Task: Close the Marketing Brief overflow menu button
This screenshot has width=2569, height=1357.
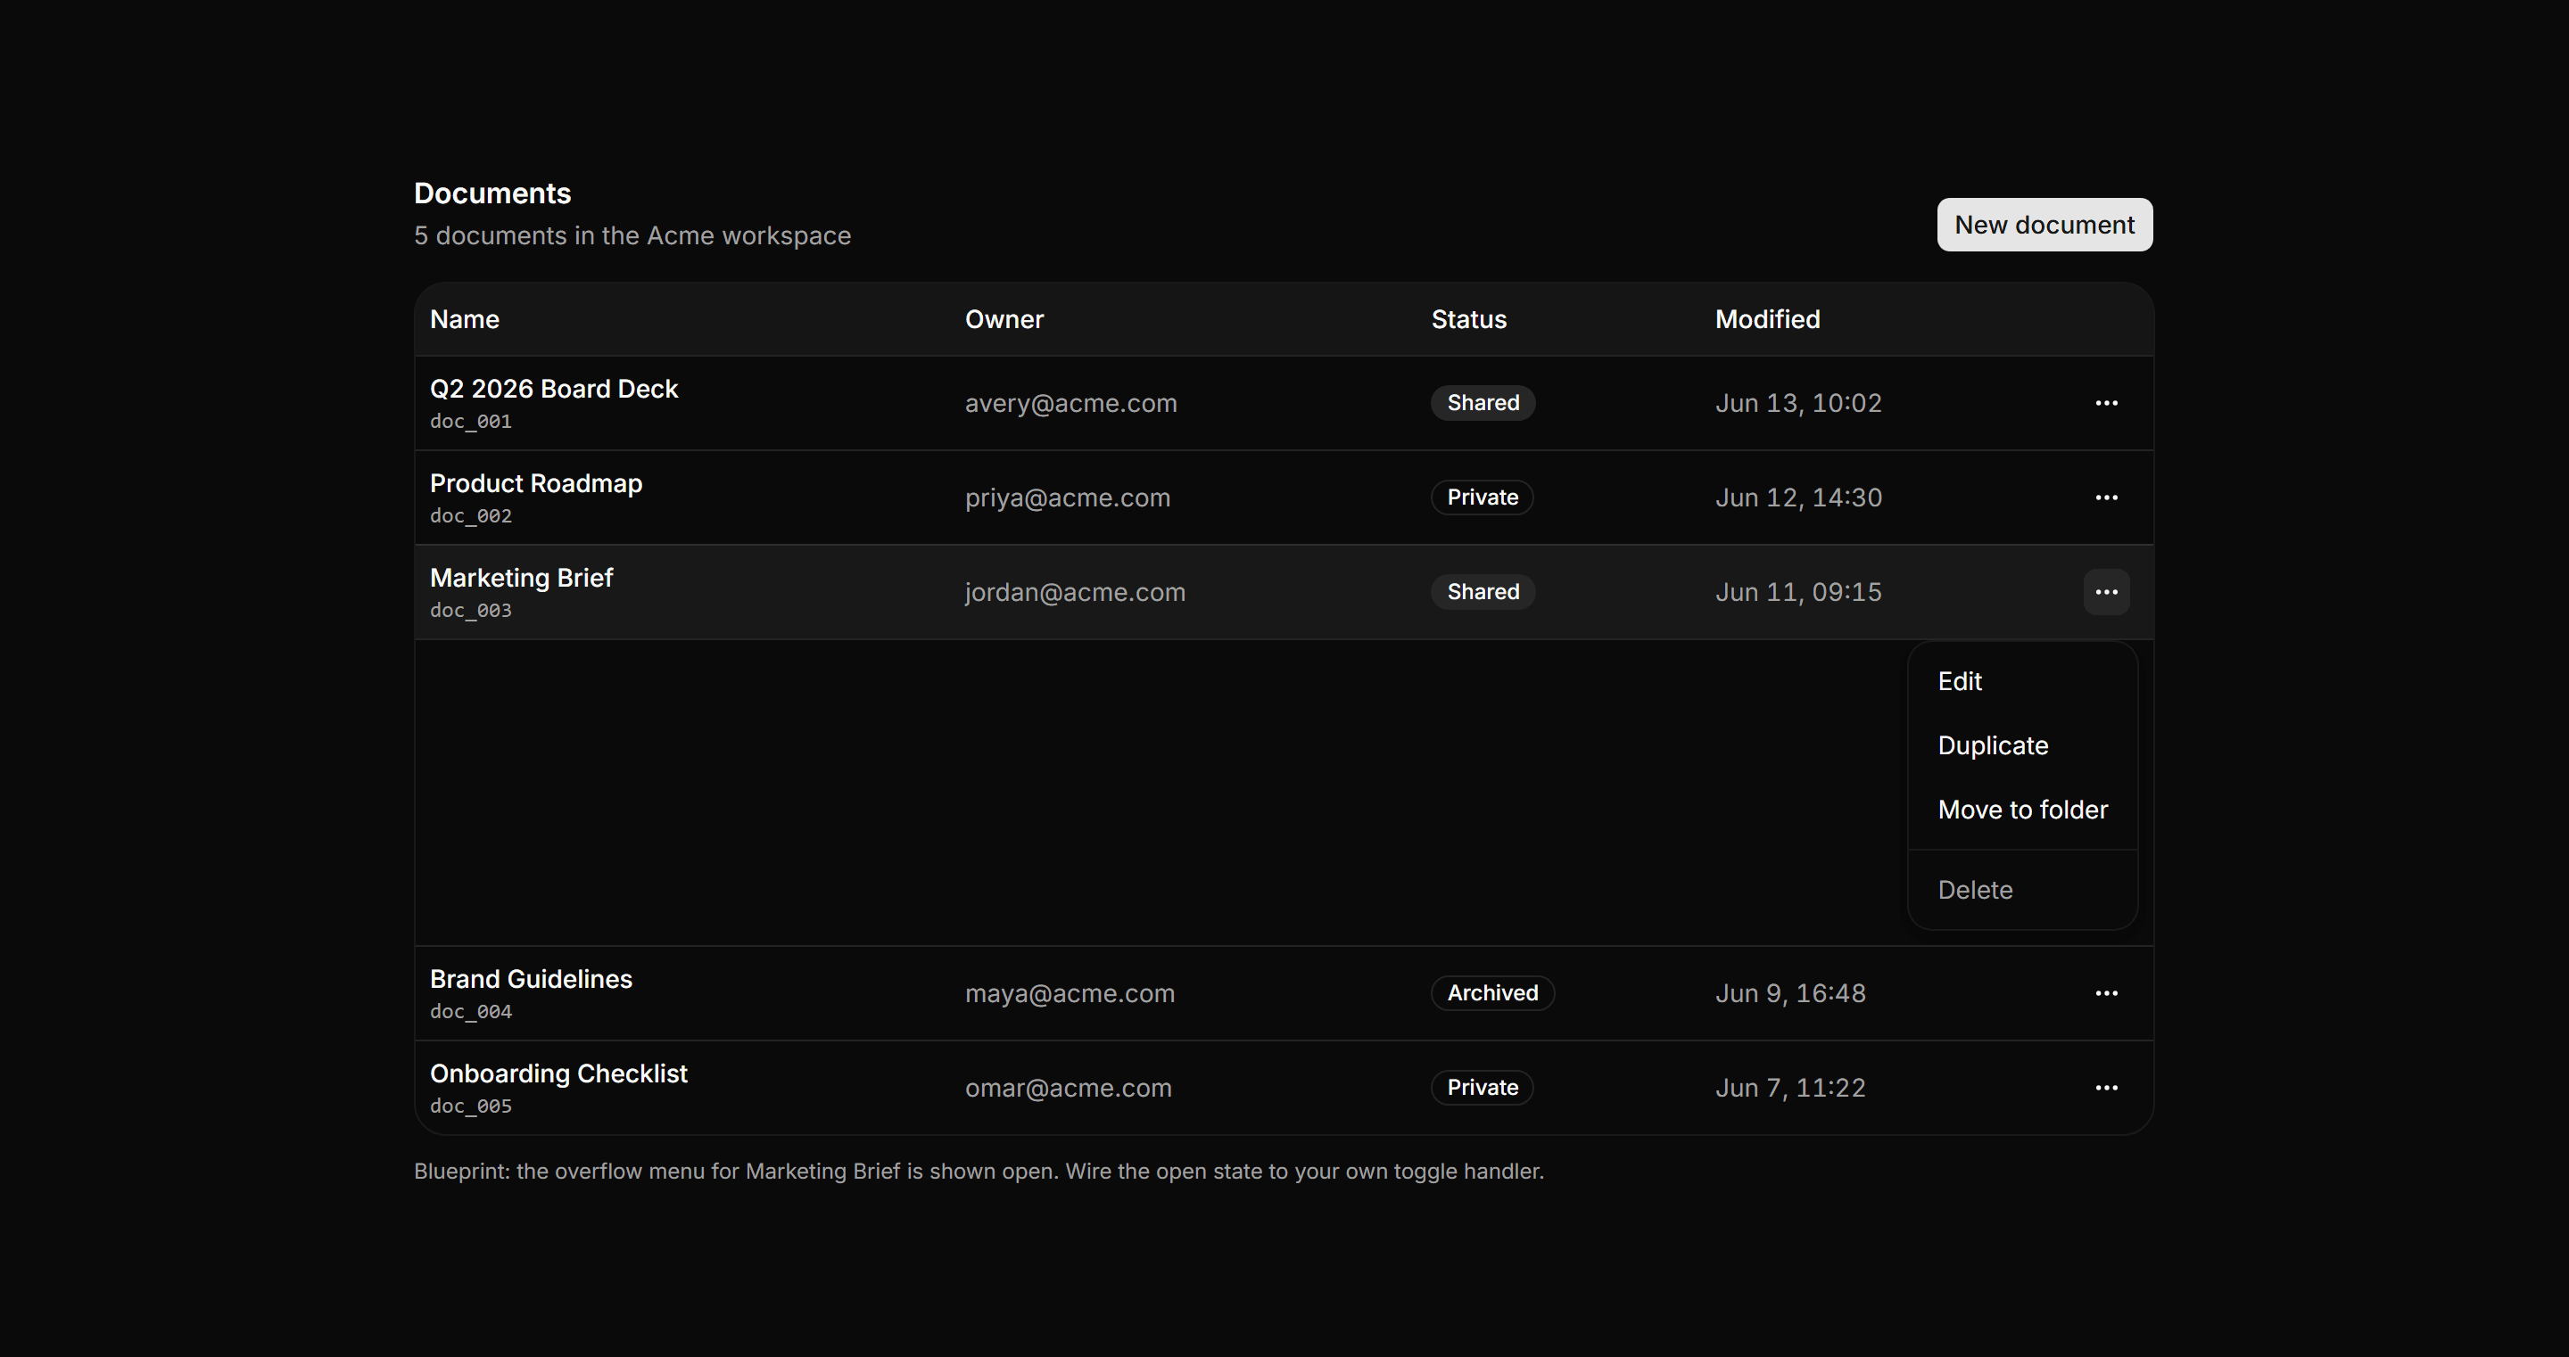Action: click(x=2106, y=592)
